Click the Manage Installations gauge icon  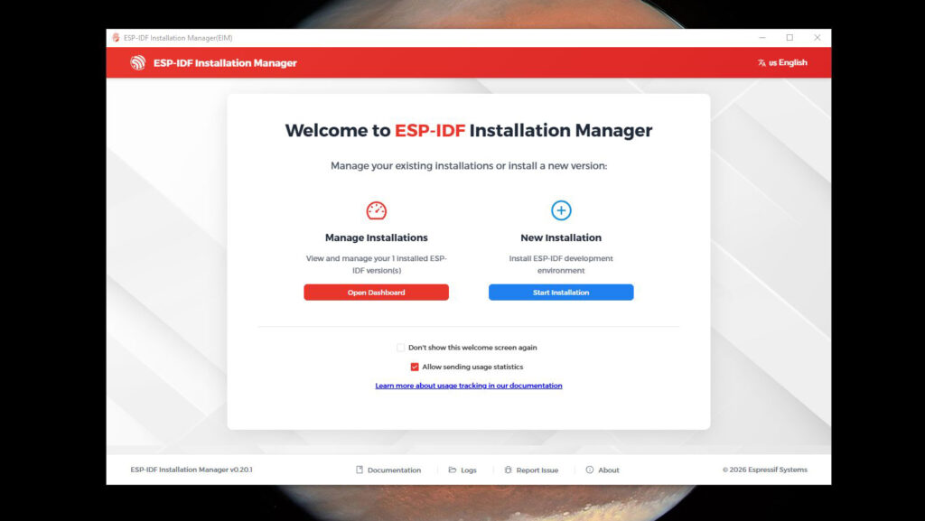pyautogui.click(x=377, y=210)
